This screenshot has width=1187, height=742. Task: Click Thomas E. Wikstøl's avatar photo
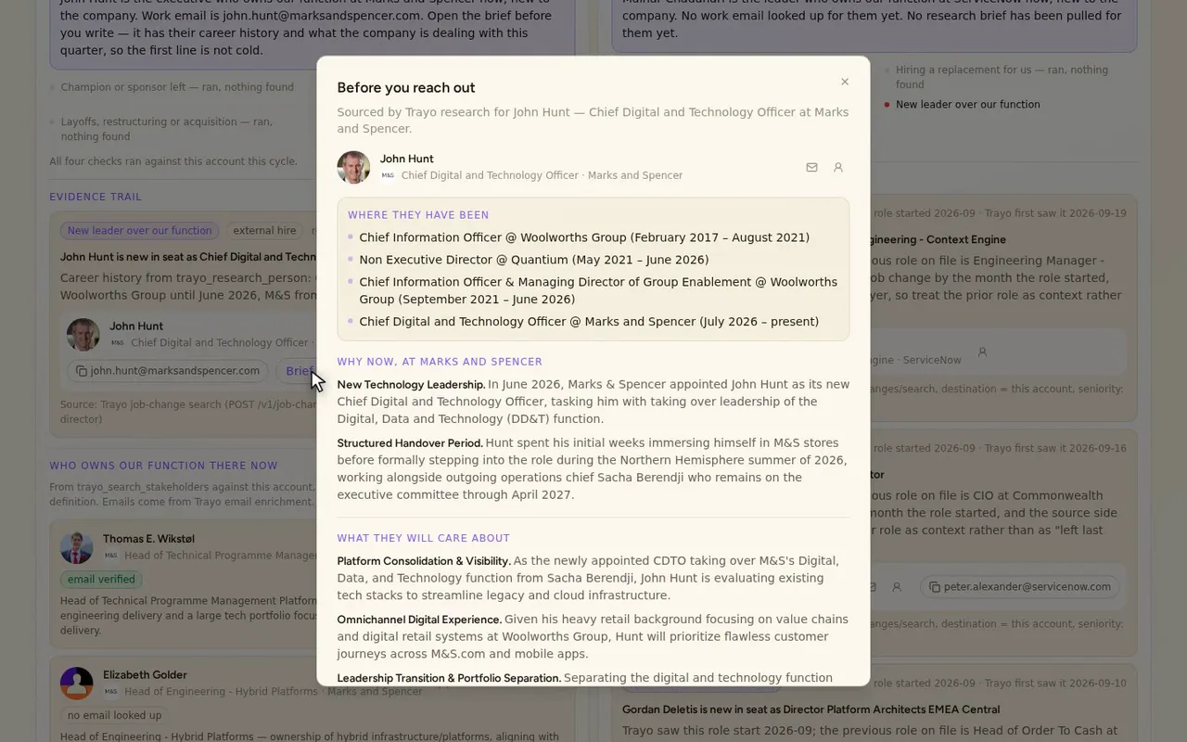[x=77, y=547]
